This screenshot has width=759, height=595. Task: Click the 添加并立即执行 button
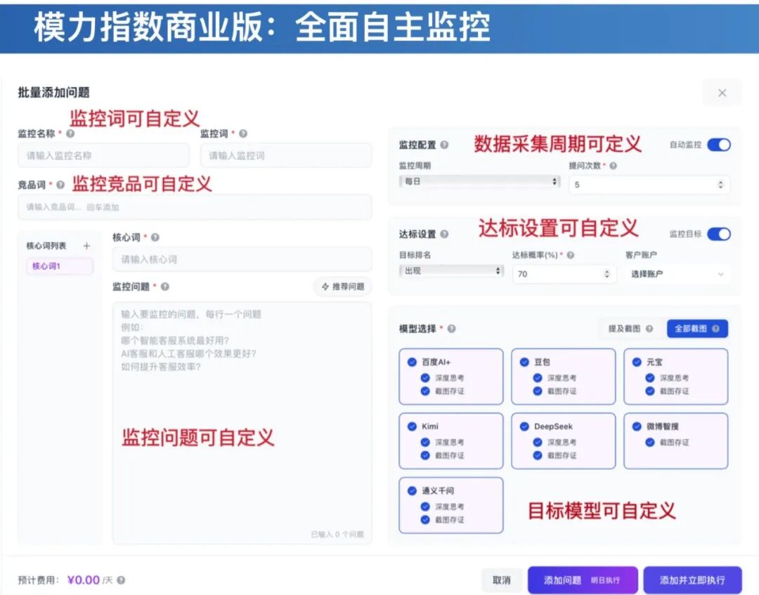[692, 580]
